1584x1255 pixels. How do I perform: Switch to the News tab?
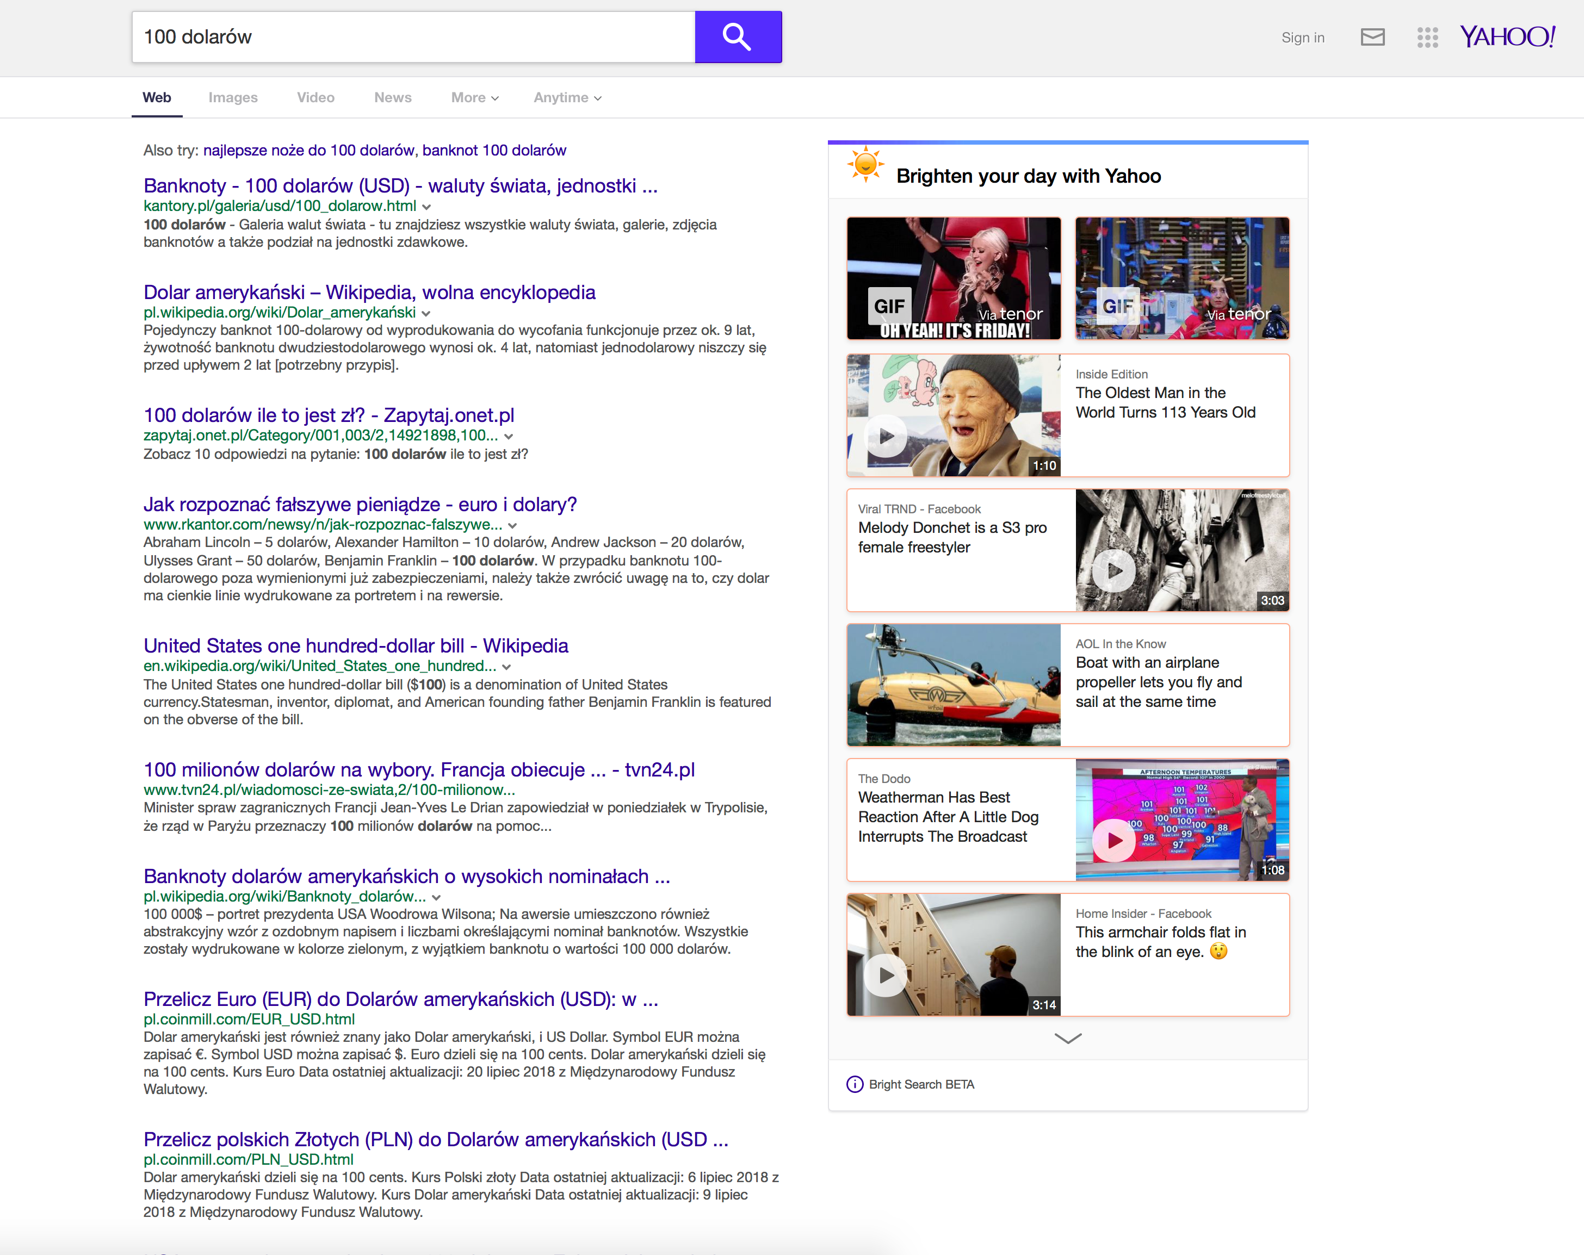pyautogui.click(x=393, y=98)
